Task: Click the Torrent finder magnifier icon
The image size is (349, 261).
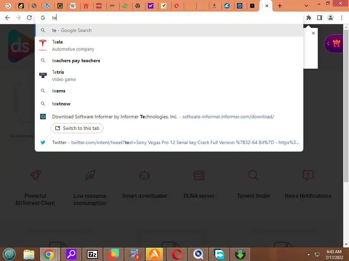Action: tap(254, 175)
